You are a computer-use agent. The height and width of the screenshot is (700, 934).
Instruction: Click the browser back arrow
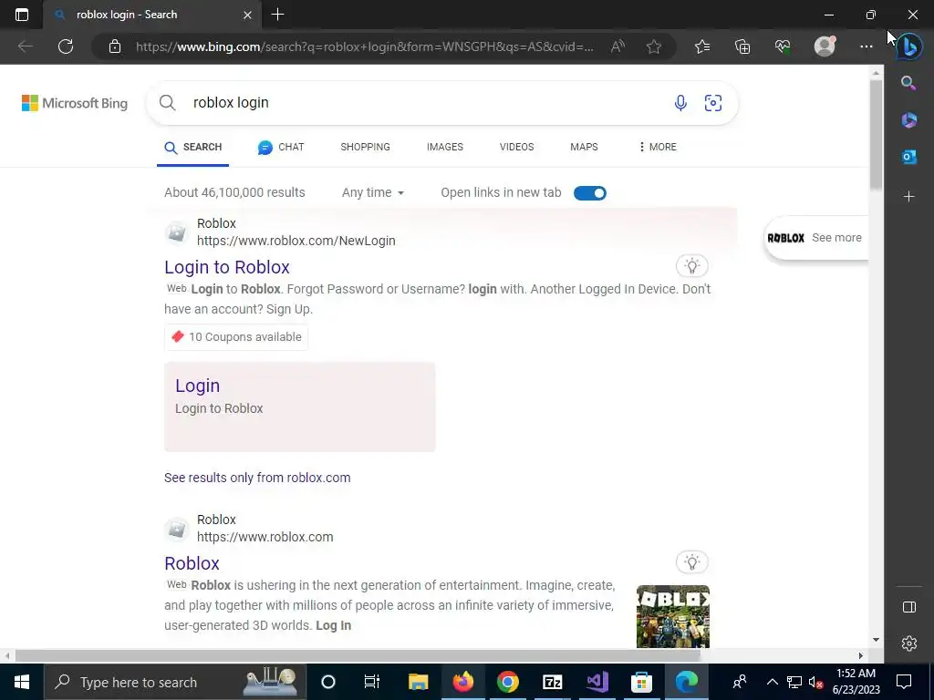pyautogui.click(x=25, y=46)
